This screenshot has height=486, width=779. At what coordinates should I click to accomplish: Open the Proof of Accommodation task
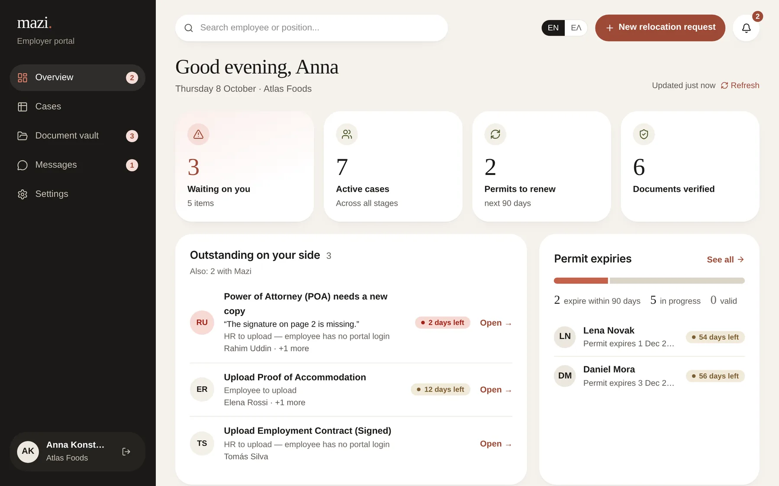pos(496,390)
